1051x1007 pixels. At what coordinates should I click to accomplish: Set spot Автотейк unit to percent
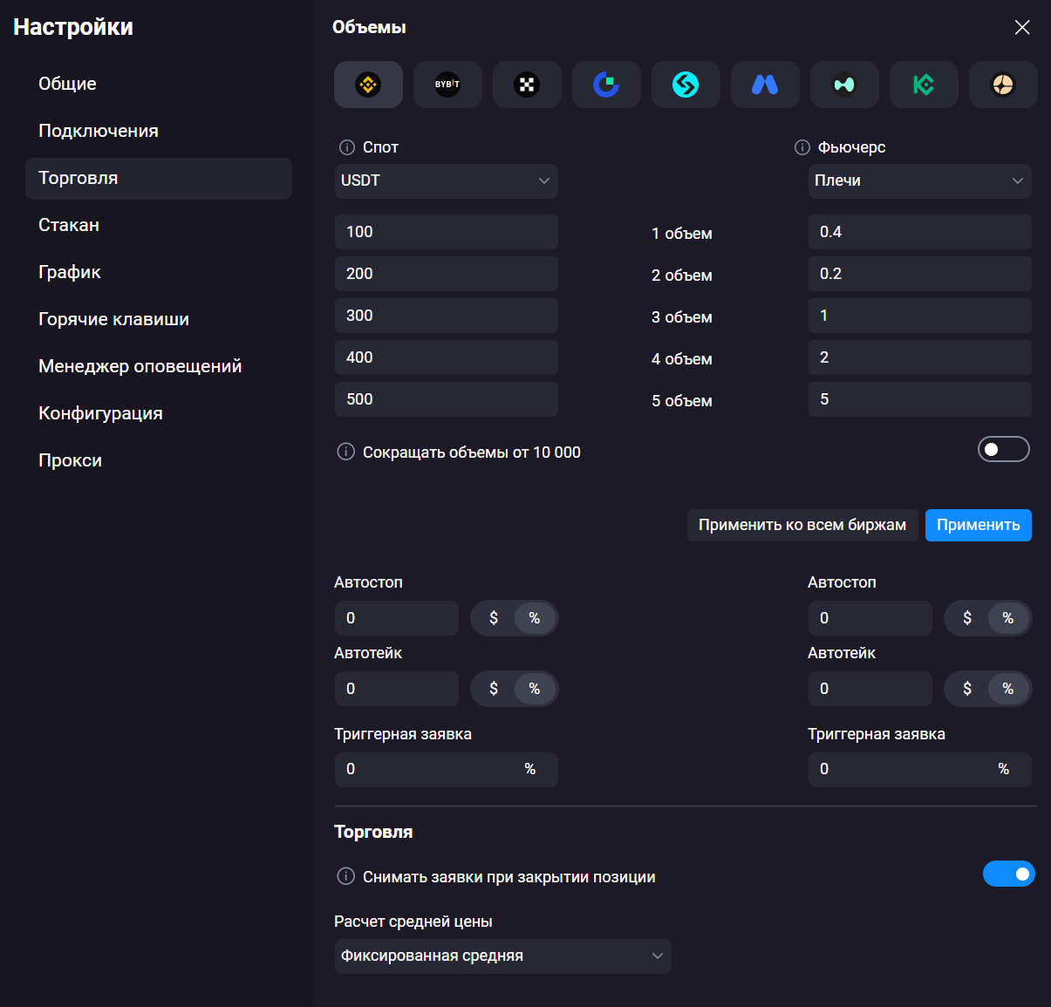point(535,689)
